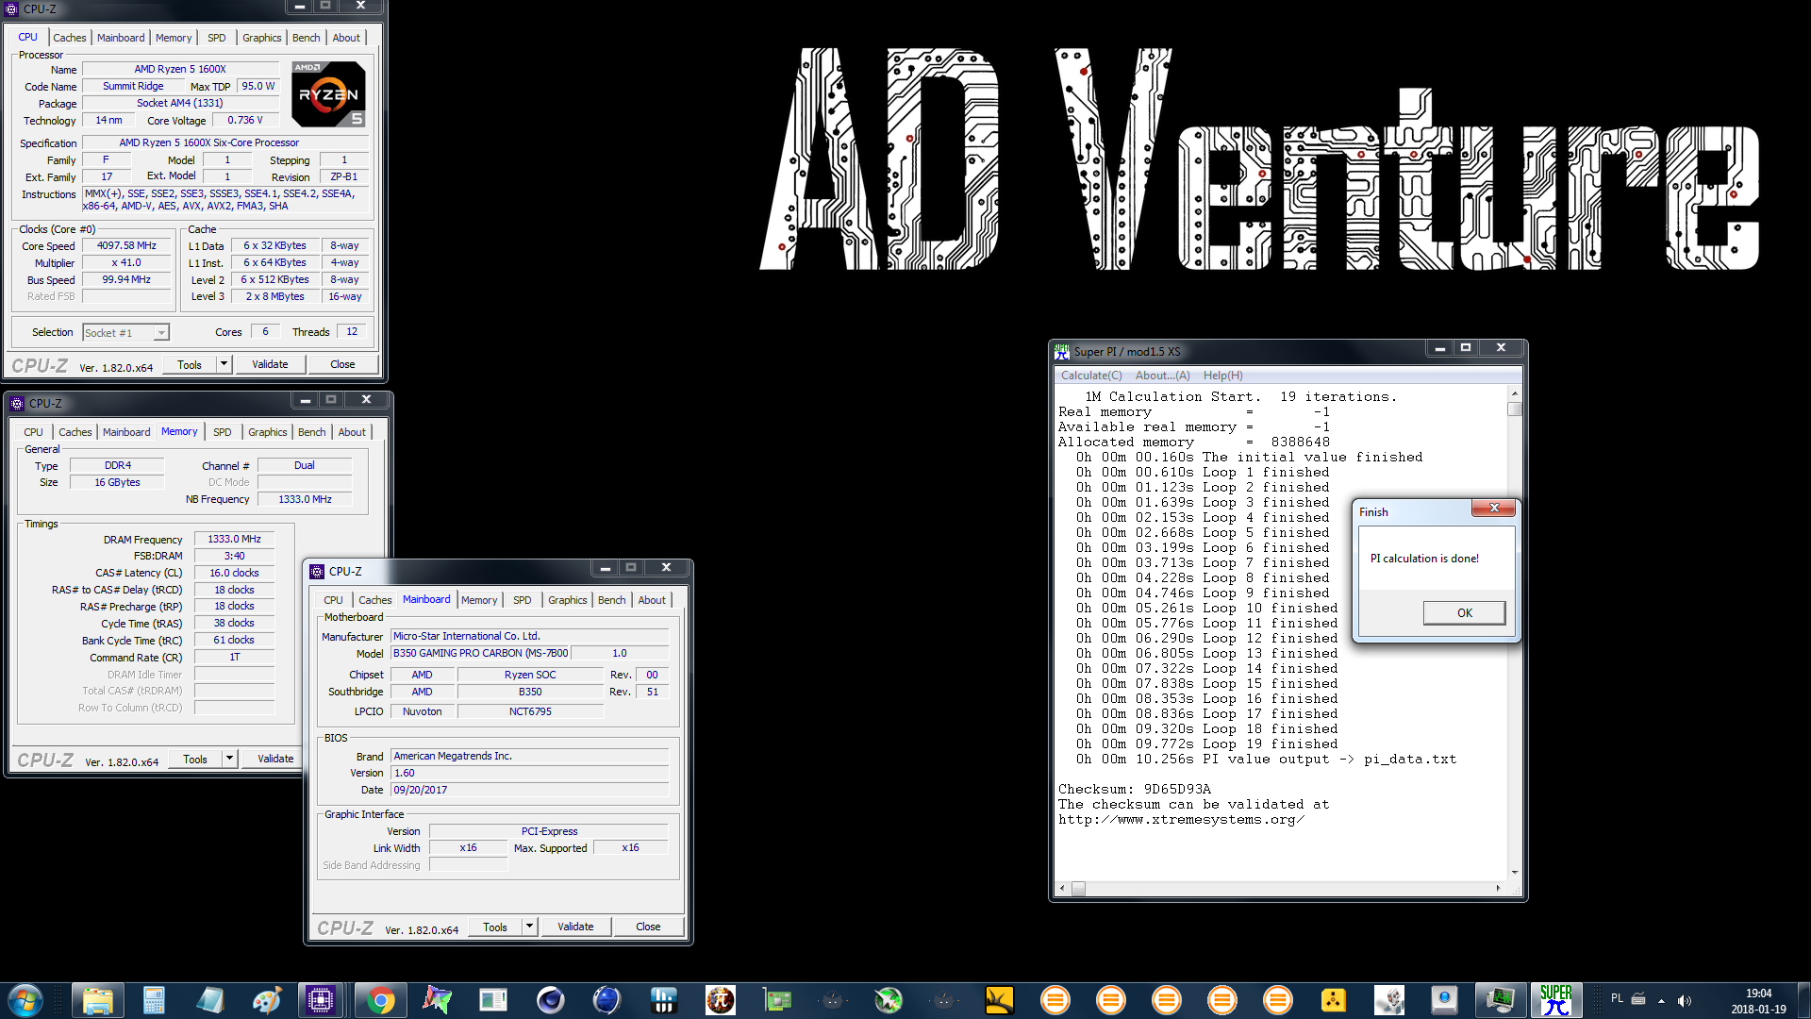The width and height of the screenshot is (1811, 1019).
Task: Open the robot figure icon in taskbar
Action: [x=1388, y=1000]
